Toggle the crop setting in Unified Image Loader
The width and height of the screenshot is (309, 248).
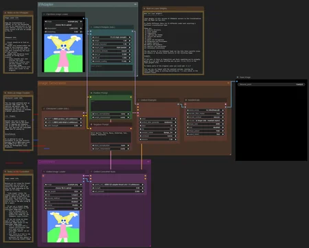tap(63, 201)
